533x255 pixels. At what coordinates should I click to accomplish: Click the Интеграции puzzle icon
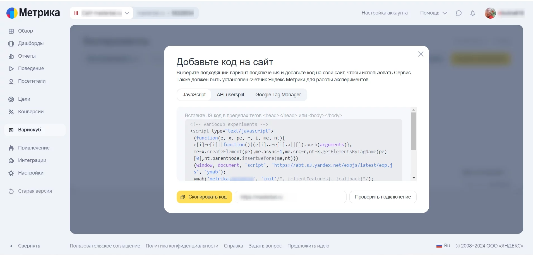point(11,160)
